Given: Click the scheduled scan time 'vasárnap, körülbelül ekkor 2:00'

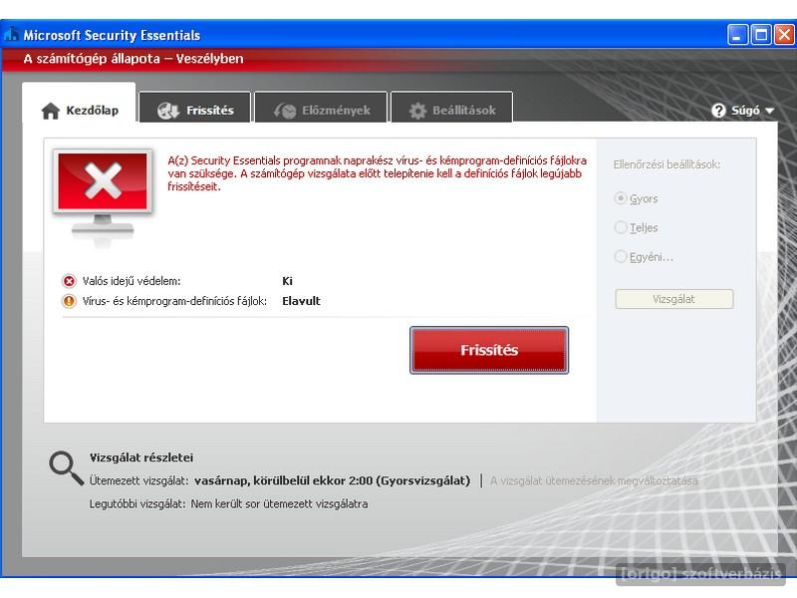Looking at the screenshot, I should tap(283, 480).
